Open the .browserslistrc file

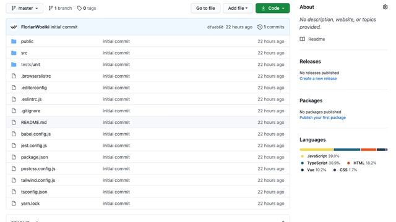click(36, 76)
